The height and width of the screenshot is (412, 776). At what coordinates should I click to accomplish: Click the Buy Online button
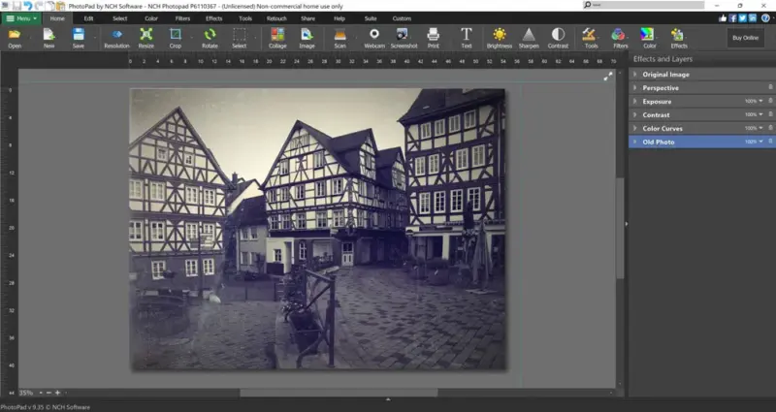[x=744, y=38]
